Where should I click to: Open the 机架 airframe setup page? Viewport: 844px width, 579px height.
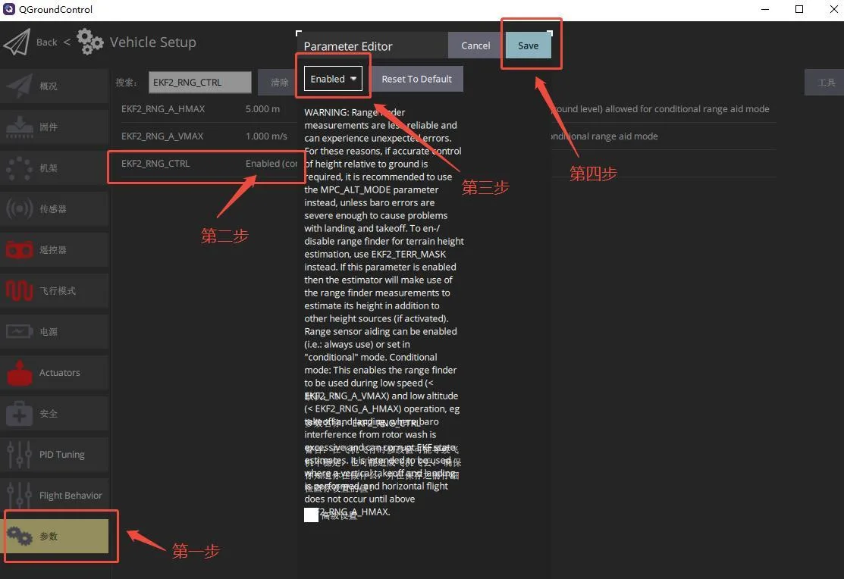(55, 168)
